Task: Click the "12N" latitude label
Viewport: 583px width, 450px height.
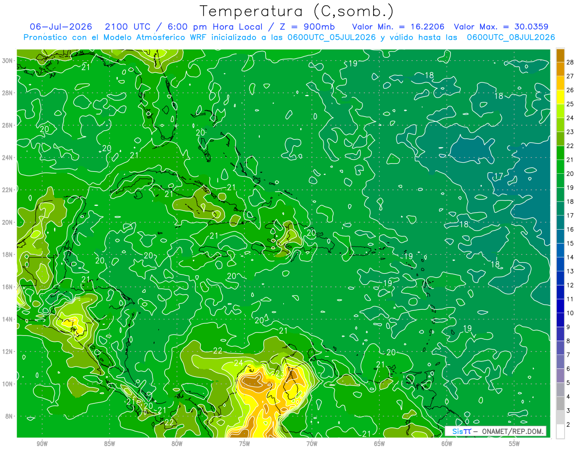Action: pos(8,351)
